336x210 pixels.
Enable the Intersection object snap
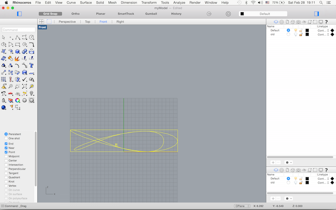(6, 165)
